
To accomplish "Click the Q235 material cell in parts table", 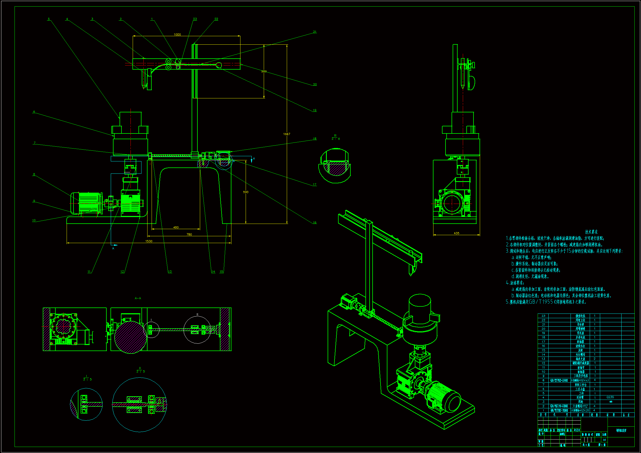I will coord(610,397).
